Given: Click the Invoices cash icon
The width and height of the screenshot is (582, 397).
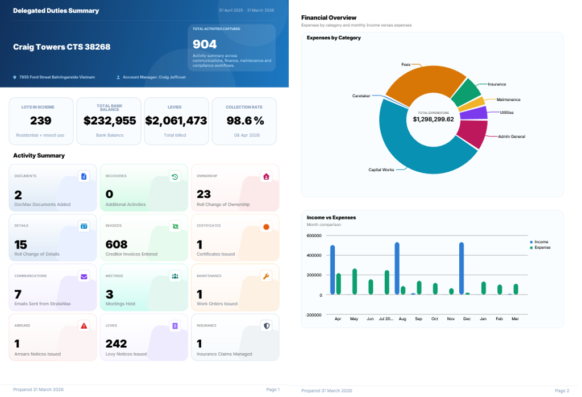Looking at the screenshot, I should click(175, 226).
